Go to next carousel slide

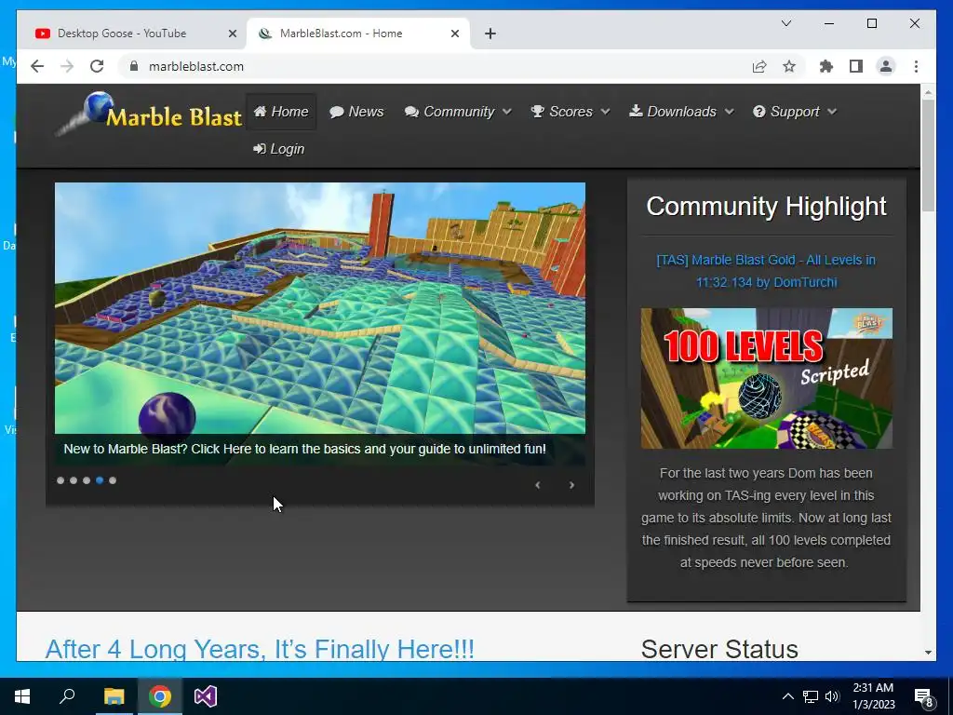click(x=571, y=485)
